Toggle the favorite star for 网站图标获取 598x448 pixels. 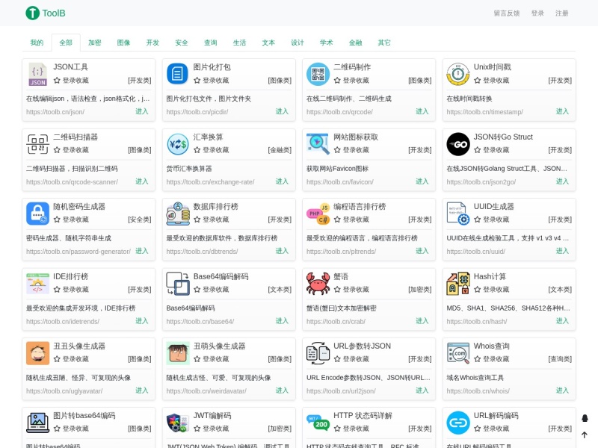[337, 150]
